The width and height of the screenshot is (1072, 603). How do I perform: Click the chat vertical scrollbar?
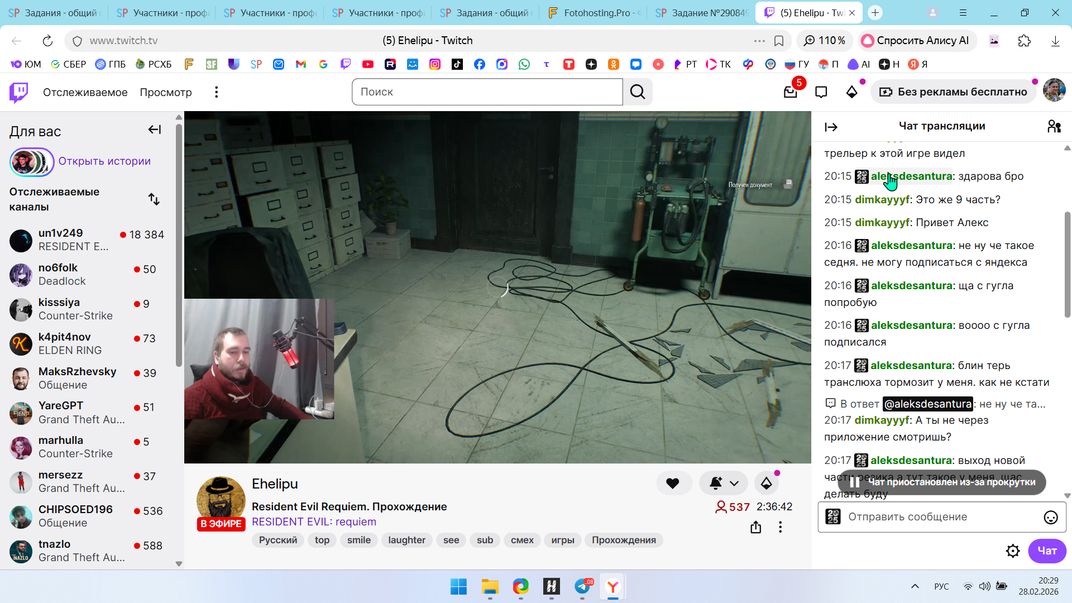[1067, 265]
